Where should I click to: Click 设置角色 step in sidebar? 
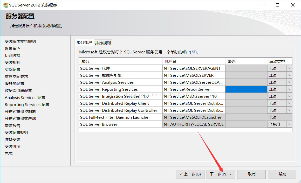pos(12,48)
